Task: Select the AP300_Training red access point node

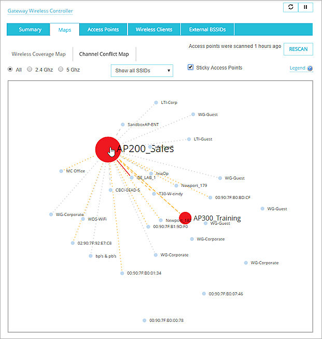Action: 185,218
